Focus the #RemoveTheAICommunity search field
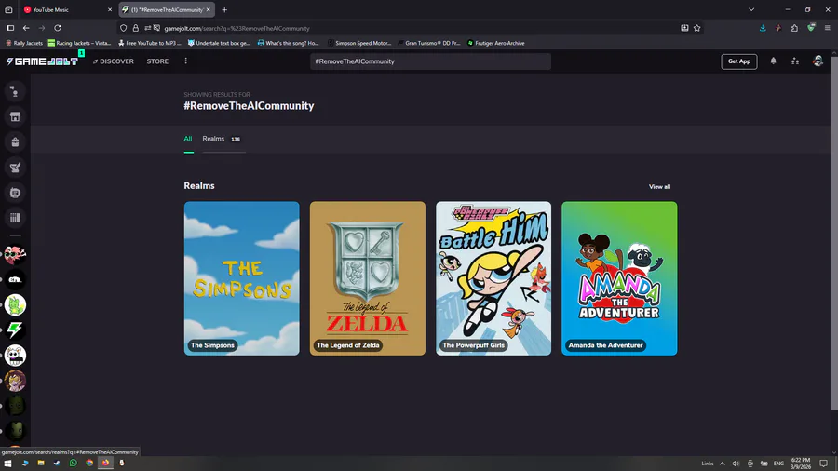Screen dimensions: 838x471 pos(430,61)
